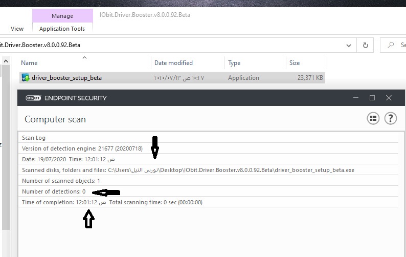Screen dimensions: 406x257
Task: Sort files by Date modified column
Action: pos(173,63)
